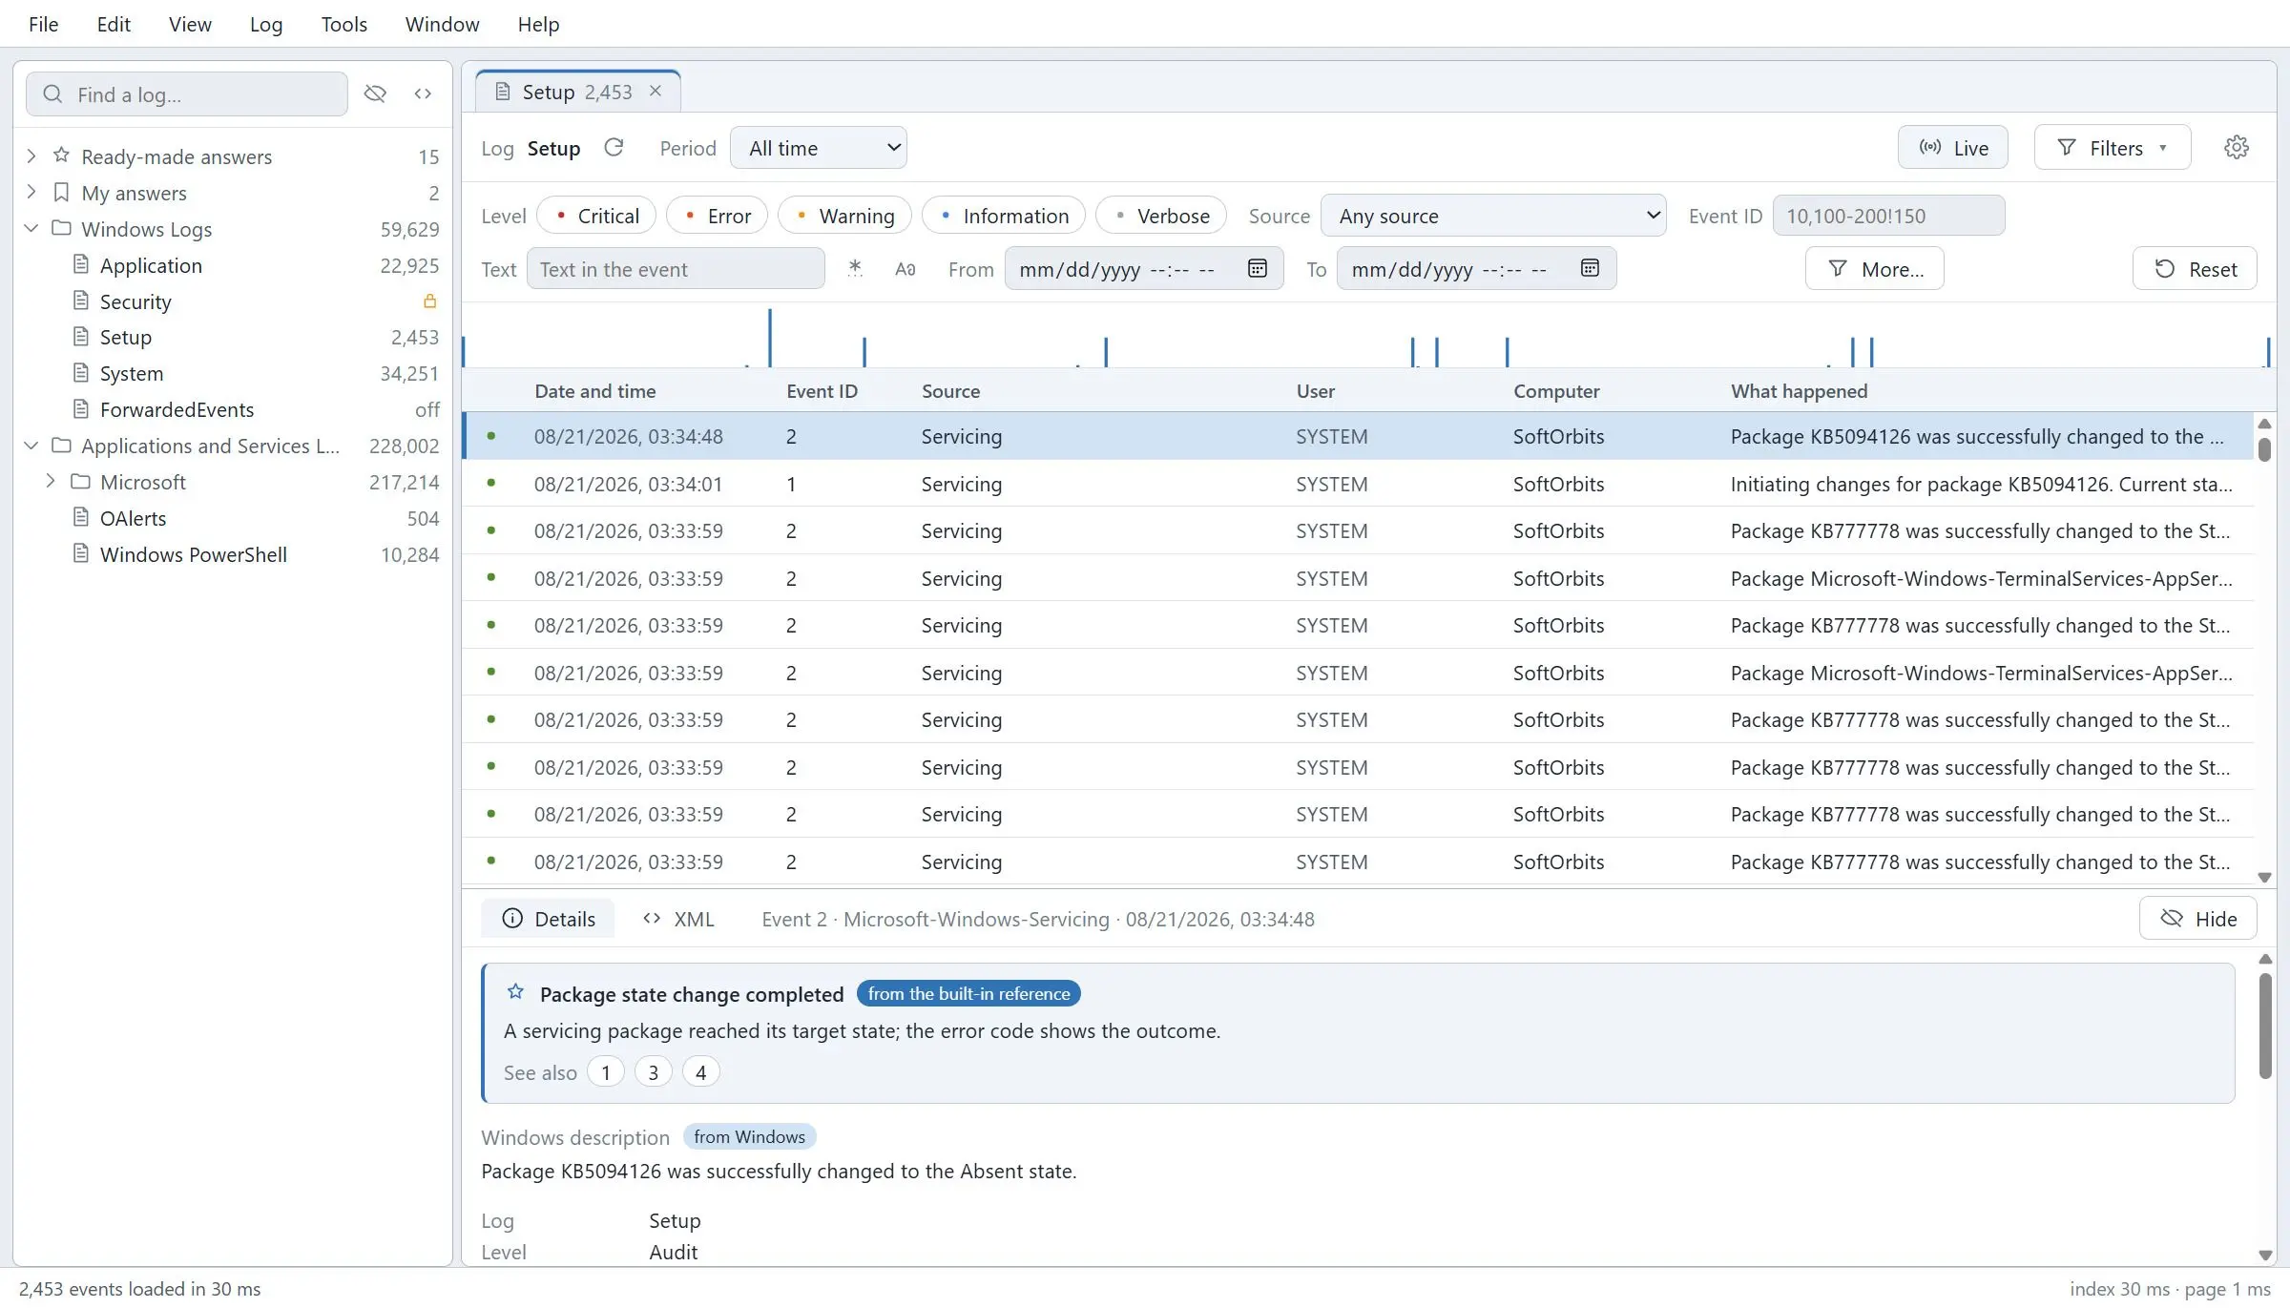Click the Reset filters button

click(x=2195, y=269)
